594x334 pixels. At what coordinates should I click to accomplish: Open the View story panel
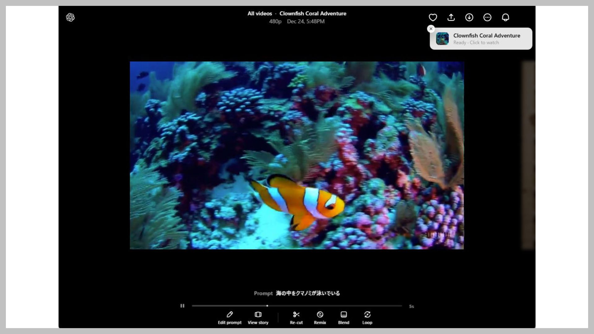pos(258,318)
